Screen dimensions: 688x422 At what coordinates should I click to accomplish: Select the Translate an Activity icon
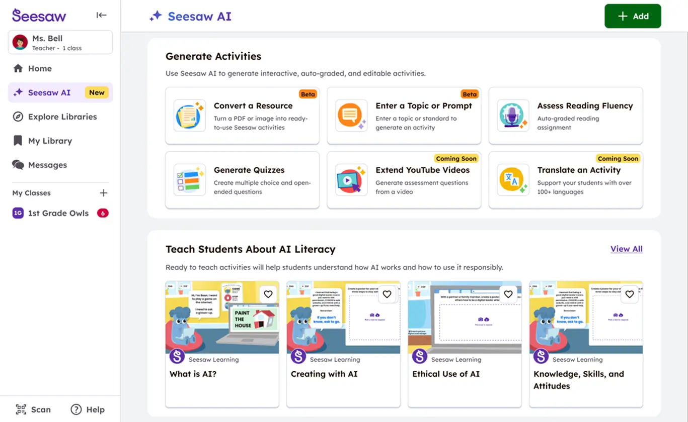pos(512,180)
